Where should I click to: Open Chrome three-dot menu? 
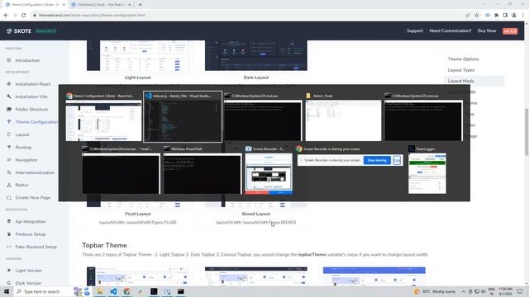(x=523, y=15)
